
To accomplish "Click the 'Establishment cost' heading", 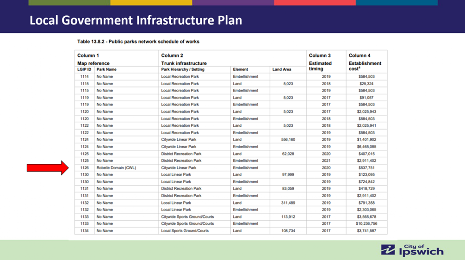I will click(x=365, y=66).
